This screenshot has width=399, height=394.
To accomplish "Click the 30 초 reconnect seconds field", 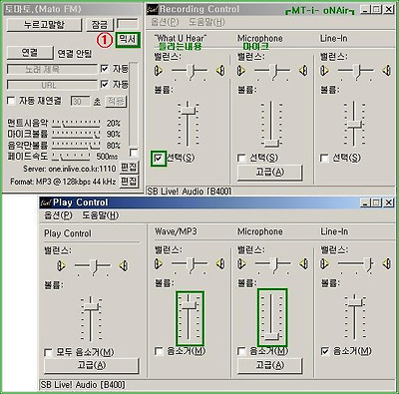I will pos(80,102).
